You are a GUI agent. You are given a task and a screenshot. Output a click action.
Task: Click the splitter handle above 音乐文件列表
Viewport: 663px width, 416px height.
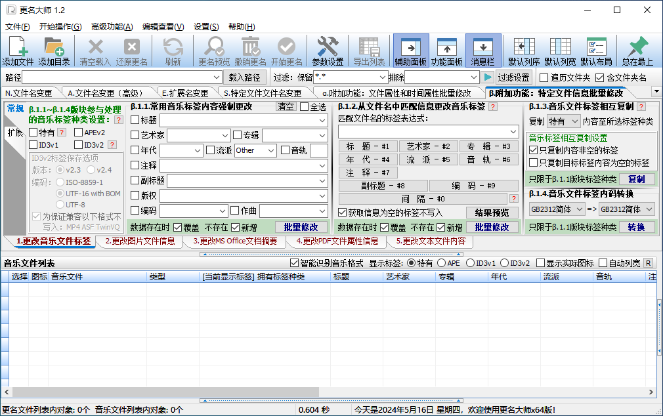(x=331, y=254)
